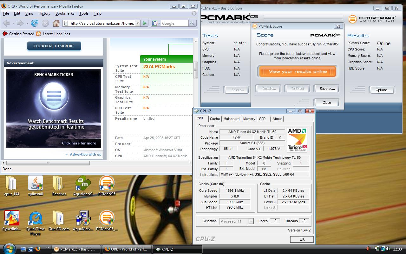Open the URL history dropdown arrow
Image resolution: width=406 pixels, height=254 pixels.
[x=138, y=23]
